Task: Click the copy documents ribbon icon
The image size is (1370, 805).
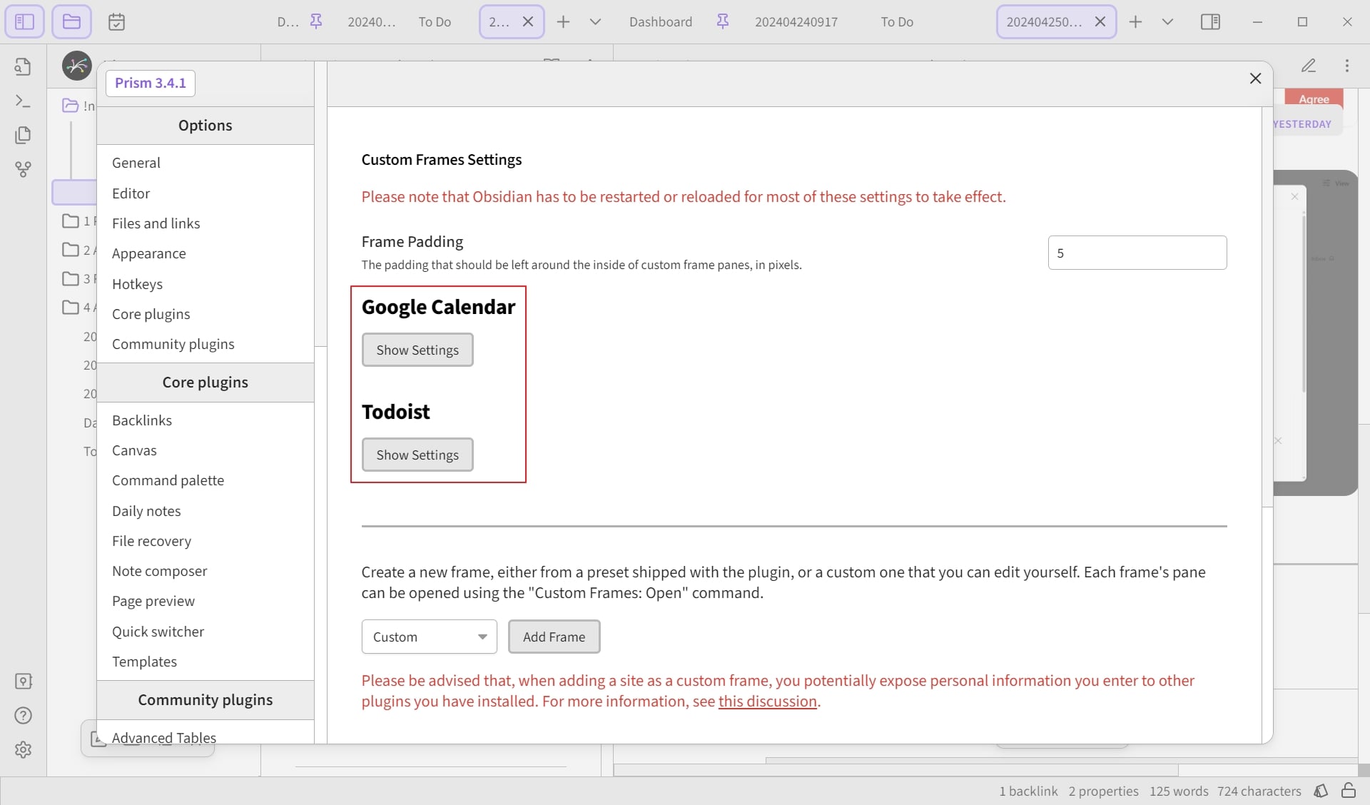Action: point(23,135)
